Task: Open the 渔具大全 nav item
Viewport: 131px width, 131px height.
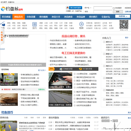Action: (x=56, y=17)
